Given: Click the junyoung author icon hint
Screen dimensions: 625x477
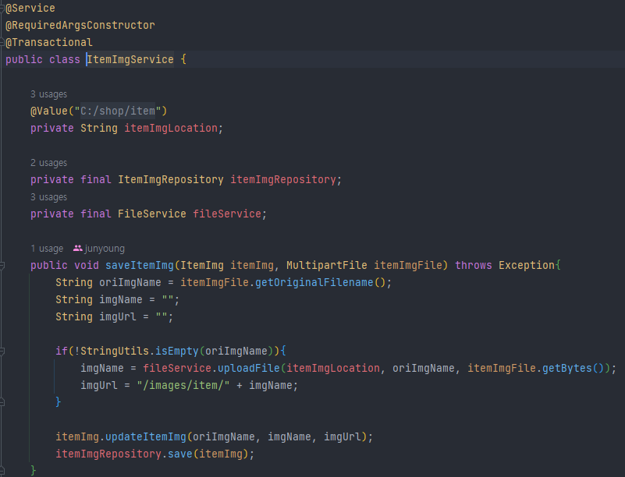Looking at the screenshot, I should 78,249.
